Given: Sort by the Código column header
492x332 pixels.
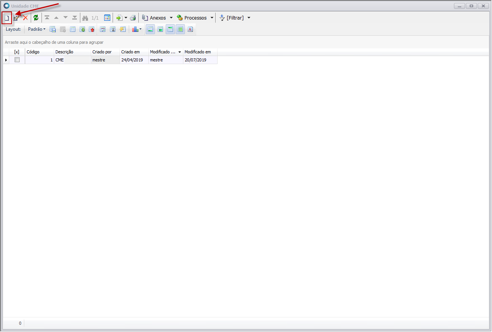Looking at the screenshot, I should coord(40,52).
